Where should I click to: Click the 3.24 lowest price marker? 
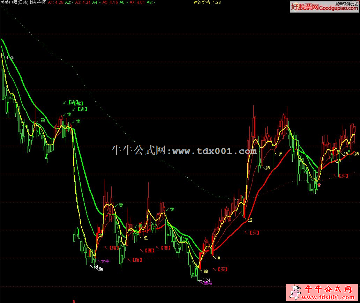coord(206,280)
